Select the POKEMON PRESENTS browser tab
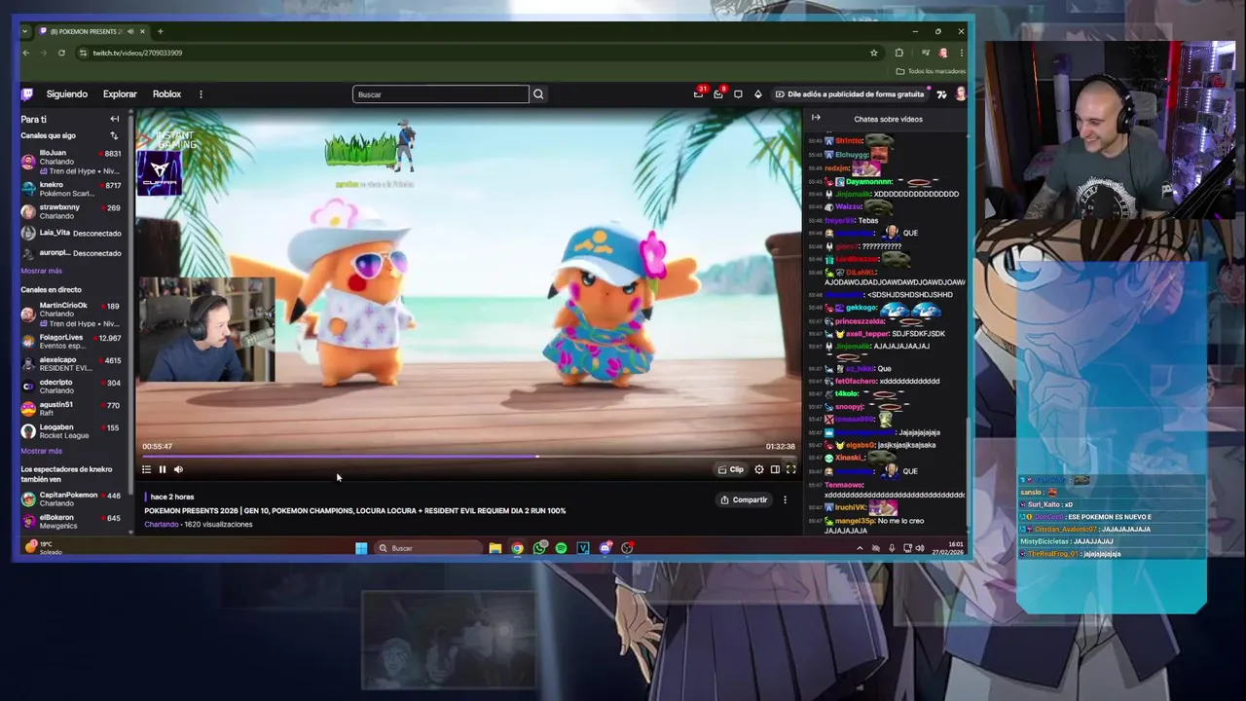1246x701 pixels. (x=92, y=31)
